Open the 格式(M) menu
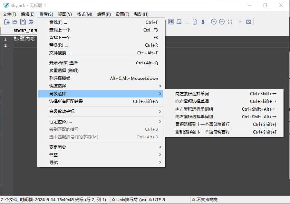 [84, 14]
